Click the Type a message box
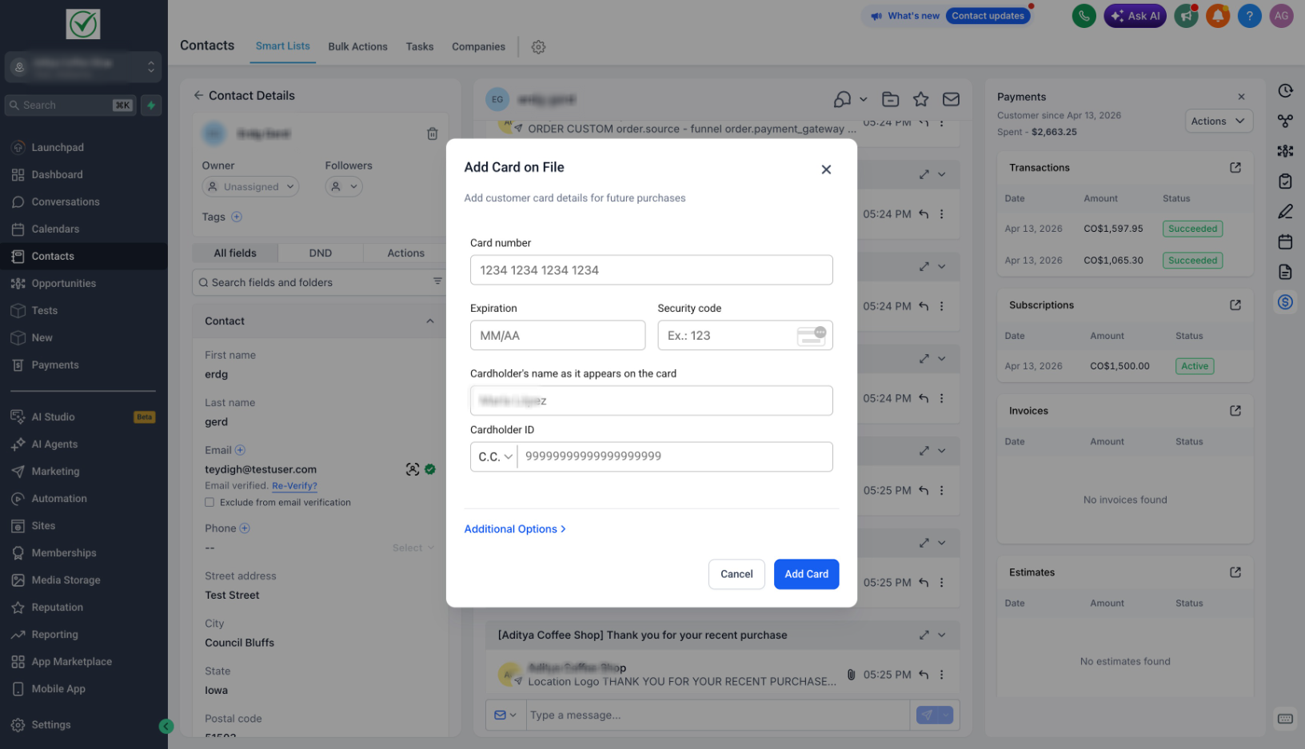Screen dimensions: 1305x749 (717, 715)
